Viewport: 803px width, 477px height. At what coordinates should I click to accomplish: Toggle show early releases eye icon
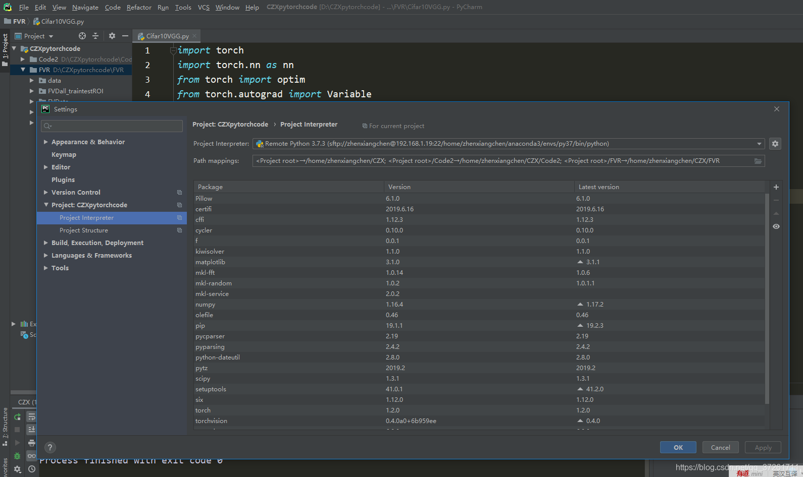(x=776, y=226)
